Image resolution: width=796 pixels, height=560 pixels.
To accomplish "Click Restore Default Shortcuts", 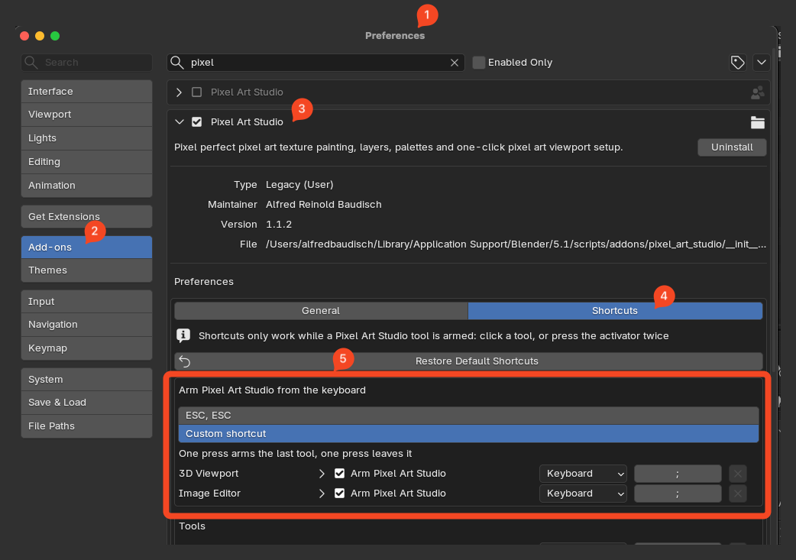I will click(468, 361).
